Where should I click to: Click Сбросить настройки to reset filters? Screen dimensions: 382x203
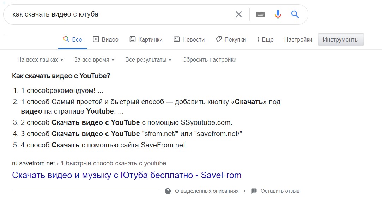(x=209, y=60)
